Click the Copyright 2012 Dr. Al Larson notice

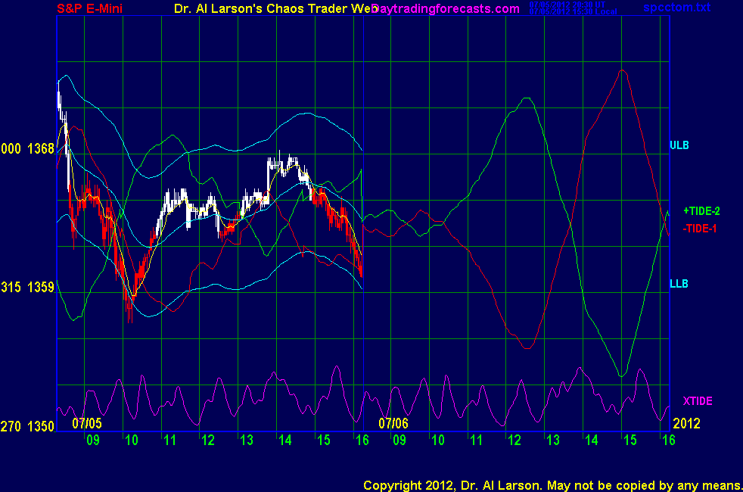tap(552, 484)
